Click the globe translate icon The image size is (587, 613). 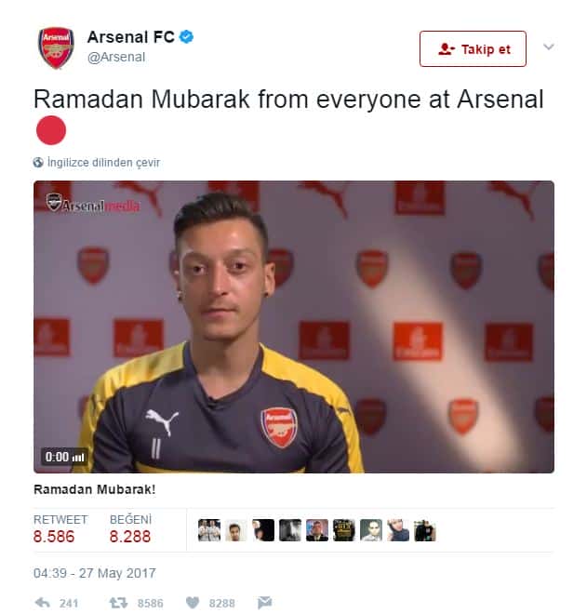point(38,162)
